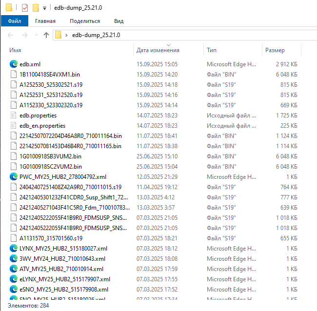Click the folder icon in address bar
Screen dimensions: 317x311
58,35
